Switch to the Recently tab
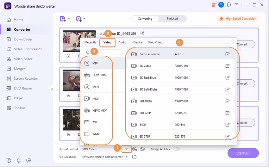Viewport: 269px width, 167px height. click(x=91, y=42)
